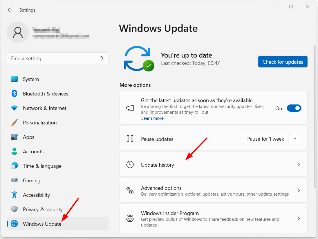
Task: Click the 'Windows Update' page title
Action: coord(158,28)
